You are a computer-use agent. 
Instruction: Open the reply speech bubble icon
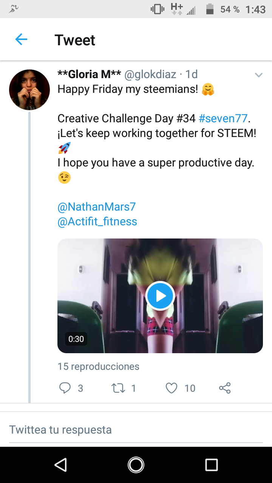click(x=65, y=388)
